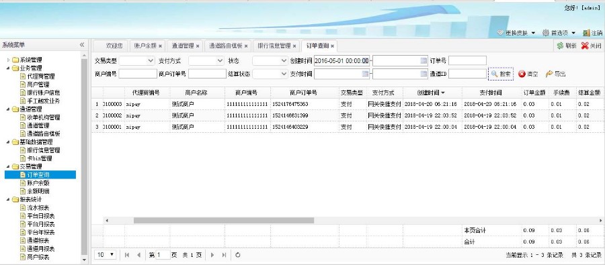Image resolution: width=605 pixels, height=265 pixels.
Task: Click the red 关闭 close icon
Action: pos(585,46)
